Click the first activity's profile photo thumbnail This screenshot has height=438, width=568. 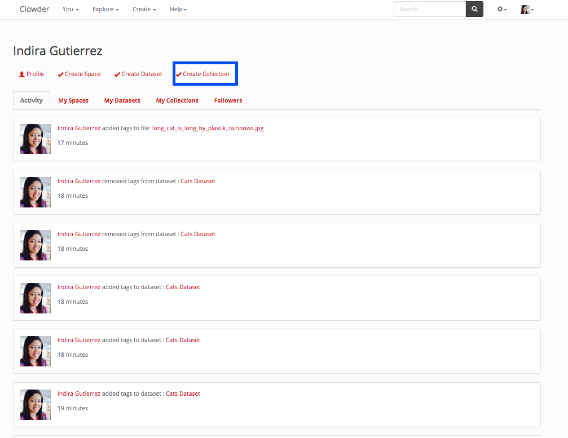[x=36, y=139]
